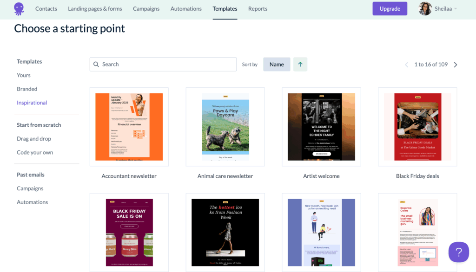Click the octopus logo home icon
476x272 pixels.
click(x=19, y=8)
